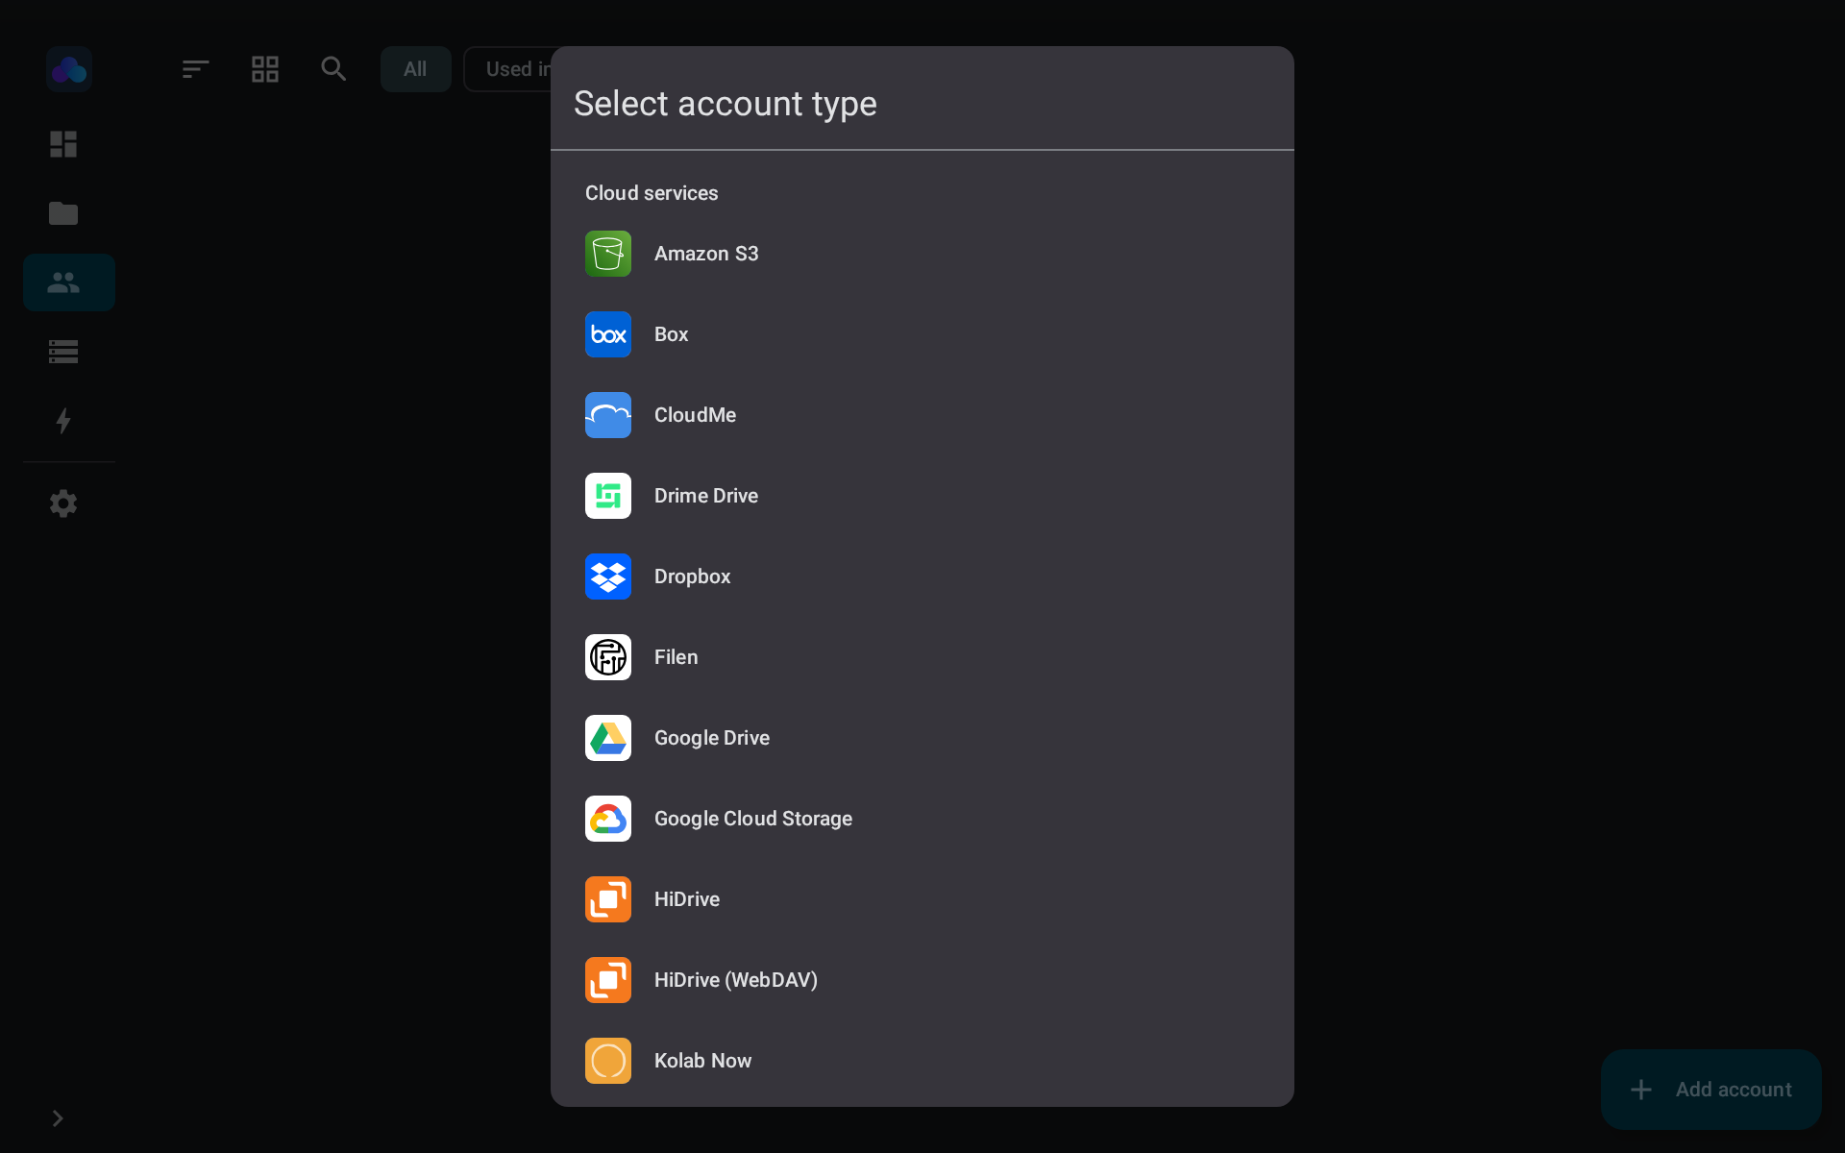Choose the CloudMe label
This screenshot has width=1845, height=1153.
point(695,415)
